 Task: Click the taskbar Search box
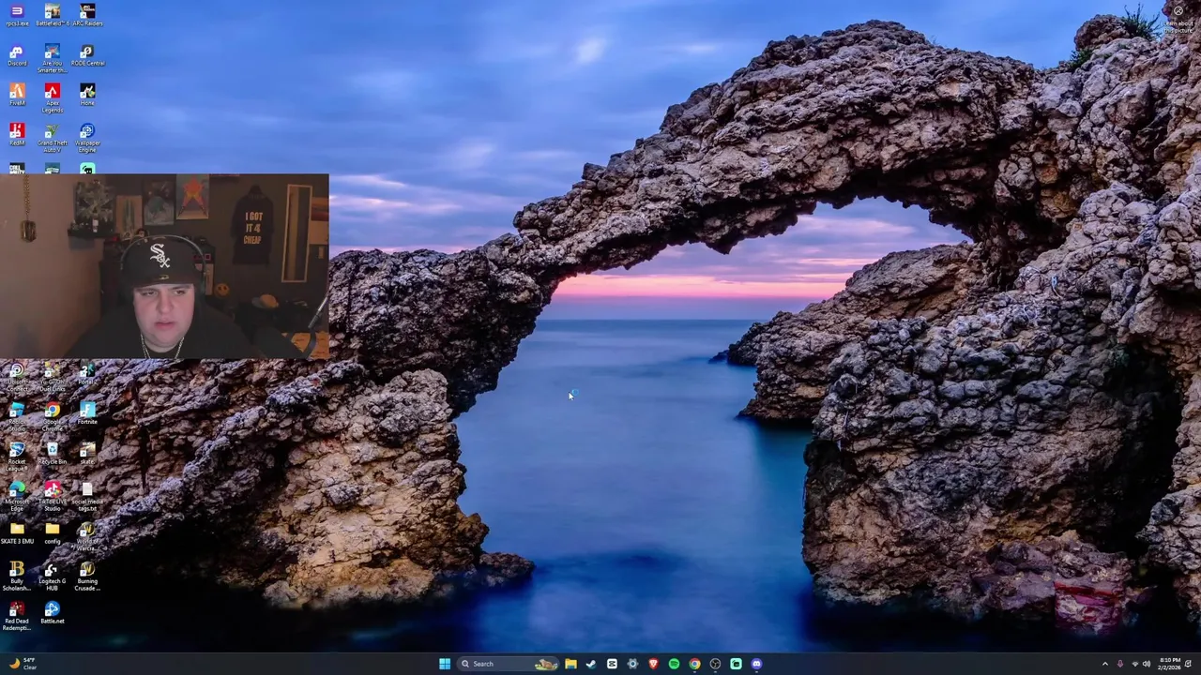coord(508,664)
